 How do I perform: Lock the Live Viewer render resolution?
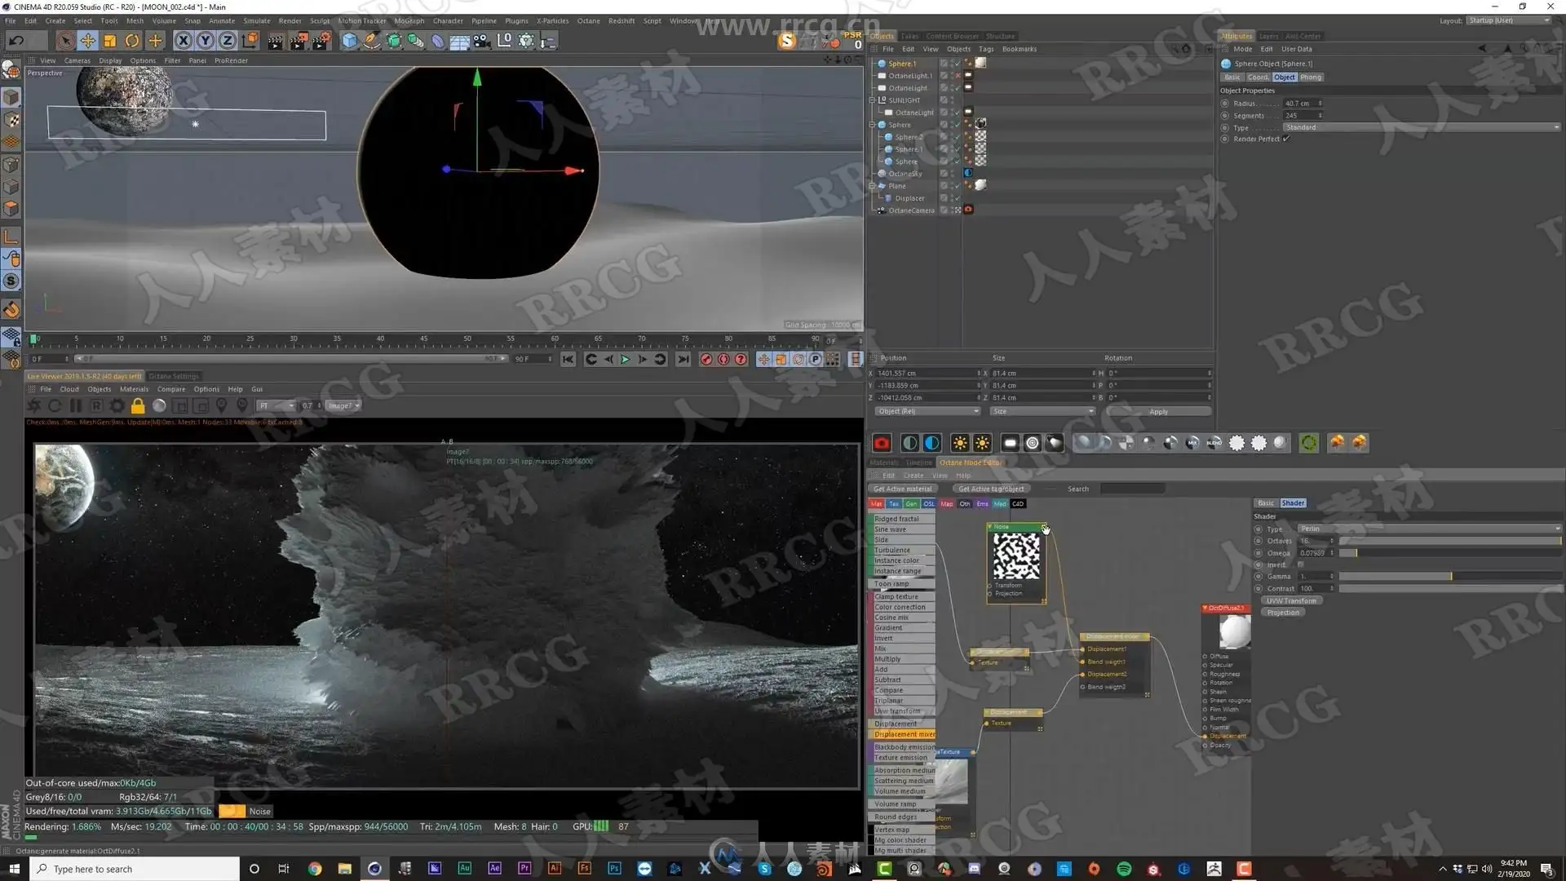coord(138,405)
